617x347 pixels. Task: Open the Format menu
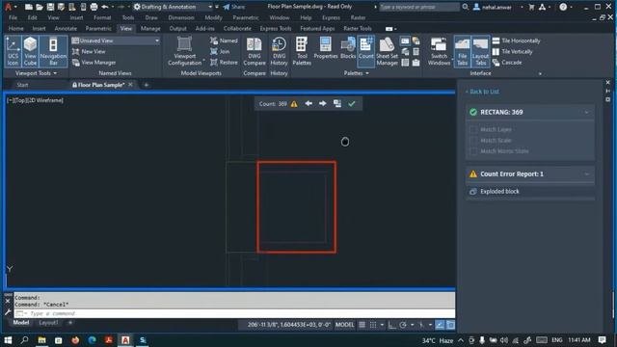click(x=102, y=17)
